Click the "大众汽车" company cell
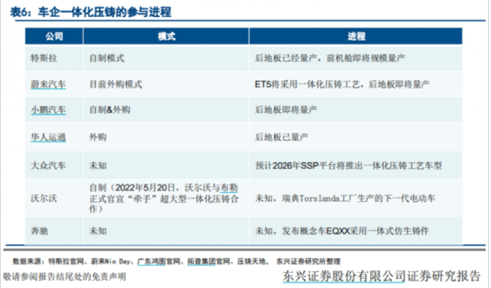The width and height of the screenshot is (491, 288). point(48,166)
